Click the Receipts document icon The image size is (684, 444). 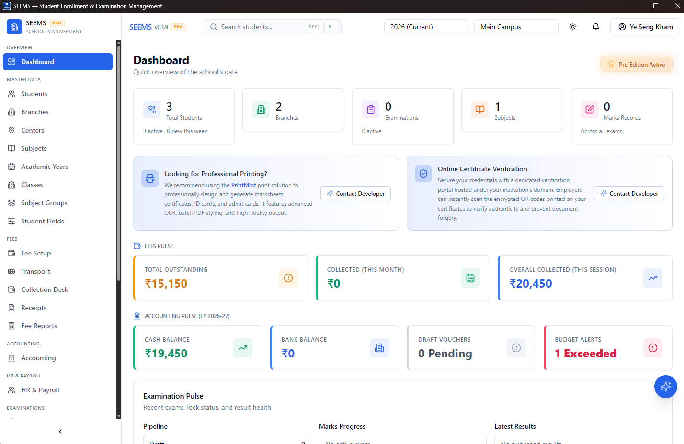point(11,308)
